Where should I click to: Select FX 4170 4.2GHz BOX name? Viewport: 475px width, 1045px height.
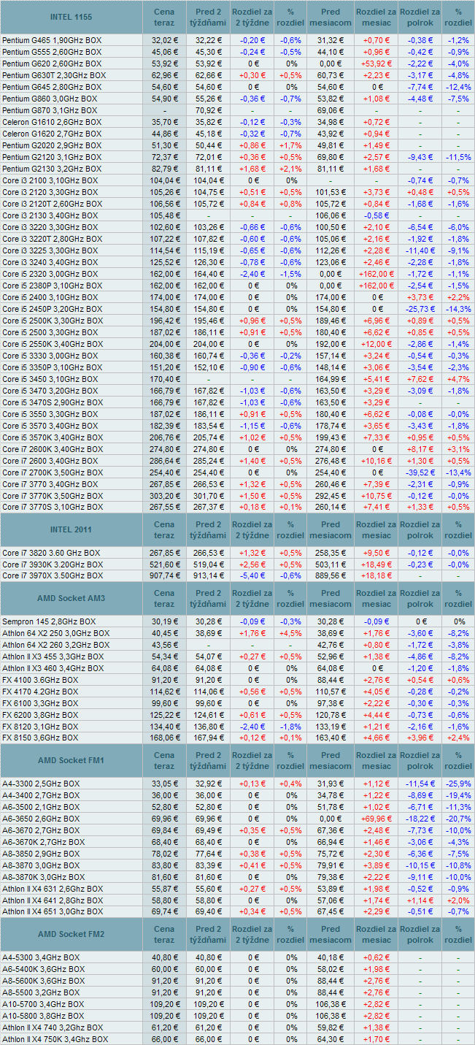41,692
